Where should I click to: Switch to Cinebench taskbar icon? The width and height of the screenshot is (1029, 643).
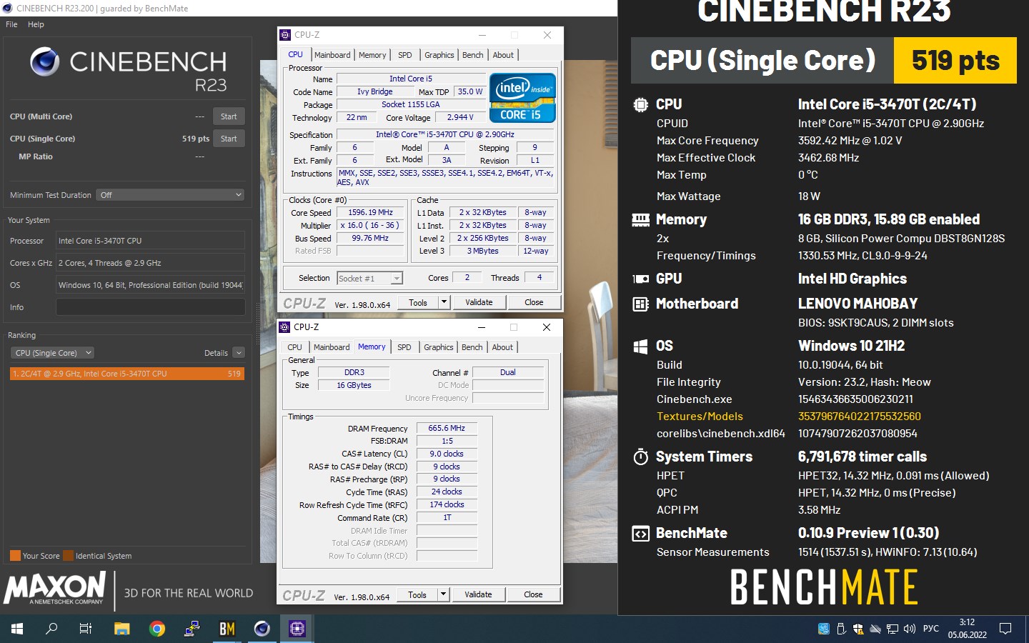tap(262, 629)
